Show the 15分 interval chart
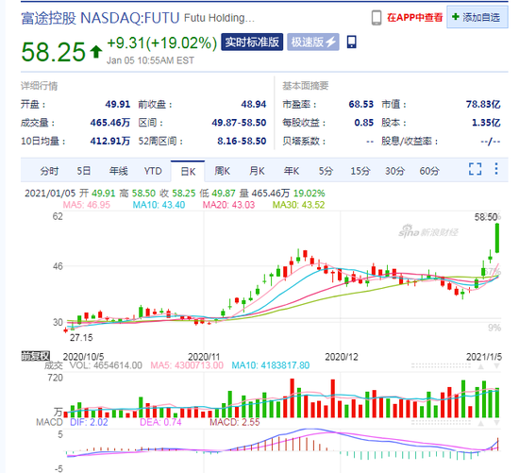The height and width of the screenshot is (473, 519). click(x=360, y=171)
